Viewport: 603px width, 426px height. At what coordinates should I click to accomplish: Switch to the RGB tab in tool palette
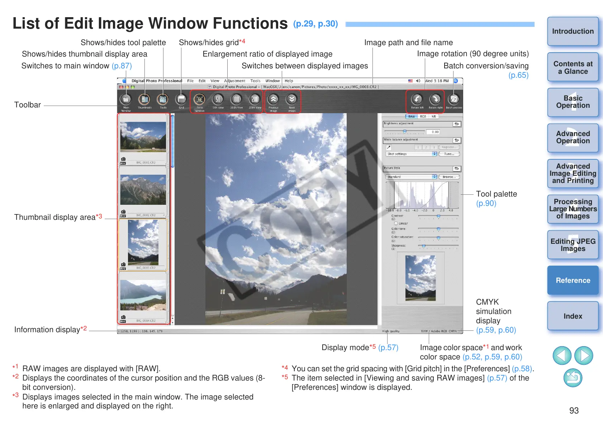[x=423, y=117]
